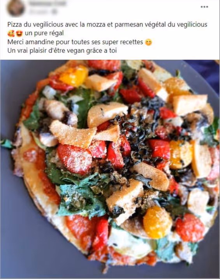Click the heart-eyes emoji
The width and height of the screenshot is (220, 279).
tap(19, 33)
